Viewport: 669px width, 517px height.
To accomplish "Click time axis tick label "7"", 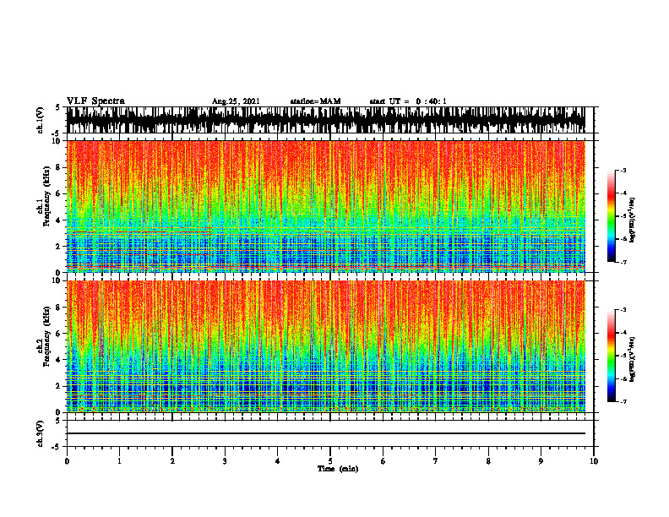I will click(x=436, y=461).
